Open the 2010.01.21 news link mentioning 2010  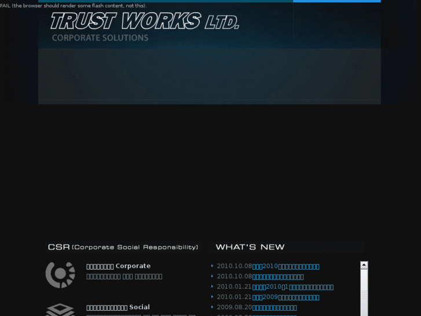tap(293, 287)
